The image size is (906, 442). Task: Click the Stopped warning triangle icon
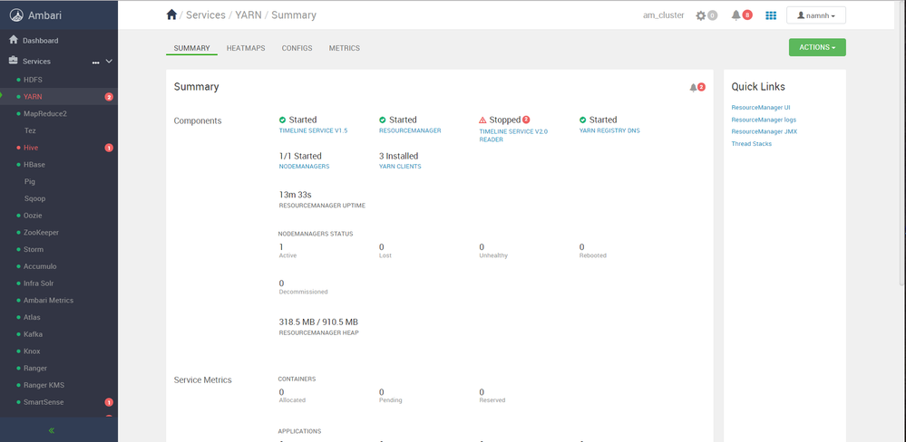click(482, 120)
